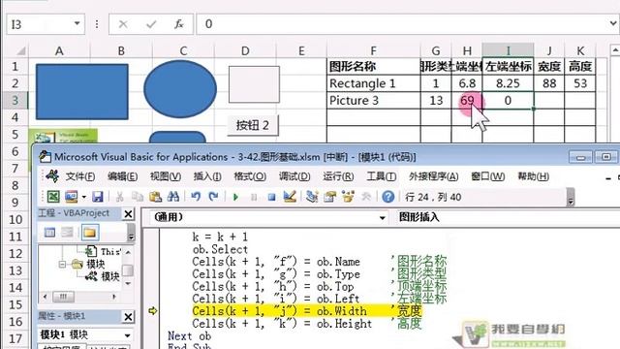620x349 pixels.
Task: Open the 格式(O) menu
Action: coord(250,176)
